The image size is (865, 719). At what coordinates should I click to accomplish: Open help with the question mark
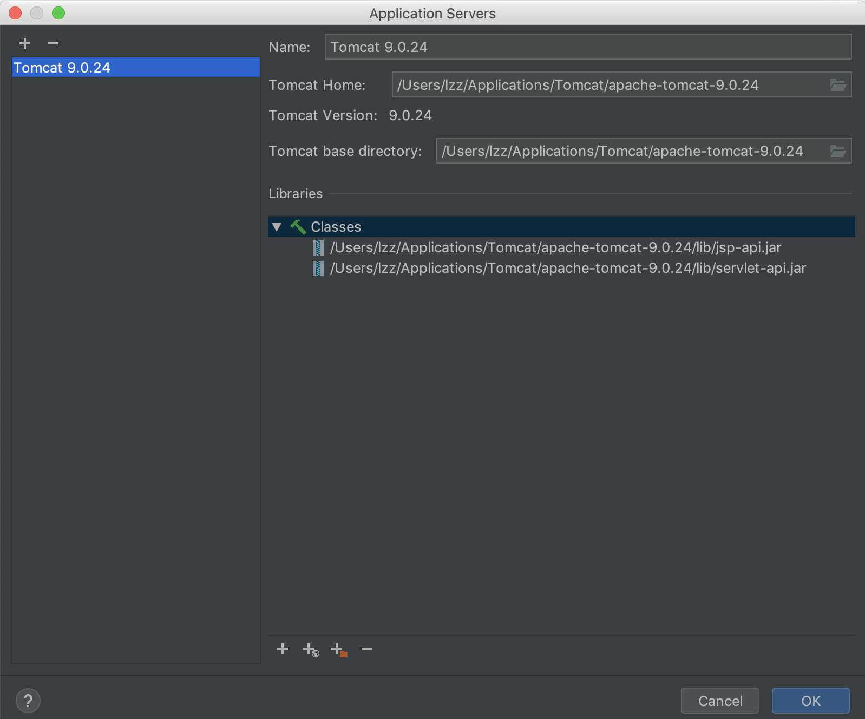pyautogui.click(x=28, y=701)
